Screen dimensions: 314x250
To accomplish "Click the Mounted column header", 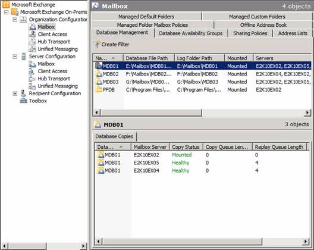I will point(239,58).
